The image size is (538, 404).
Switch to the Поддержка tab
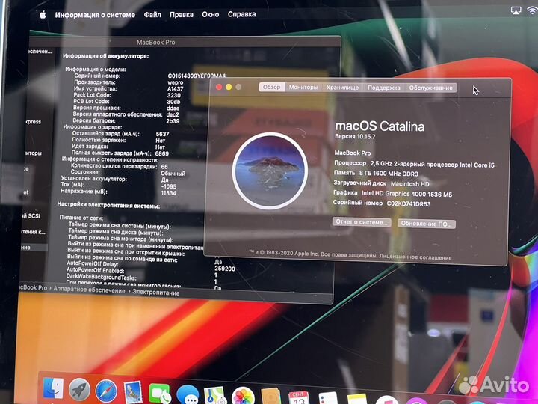(384, 88)
